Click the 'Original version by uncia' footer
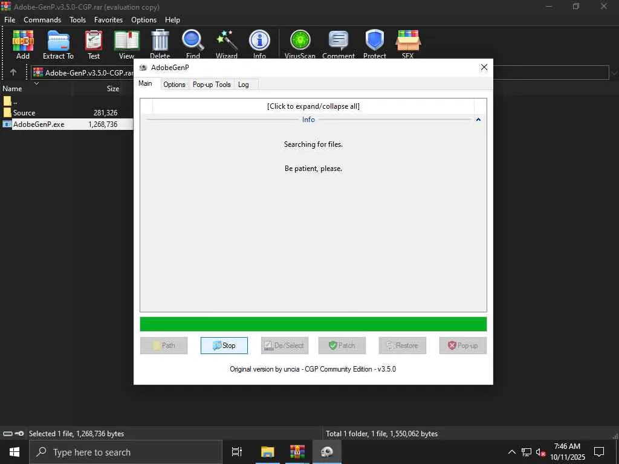This screenshot has height=464, width=619. tap(313, 369)
